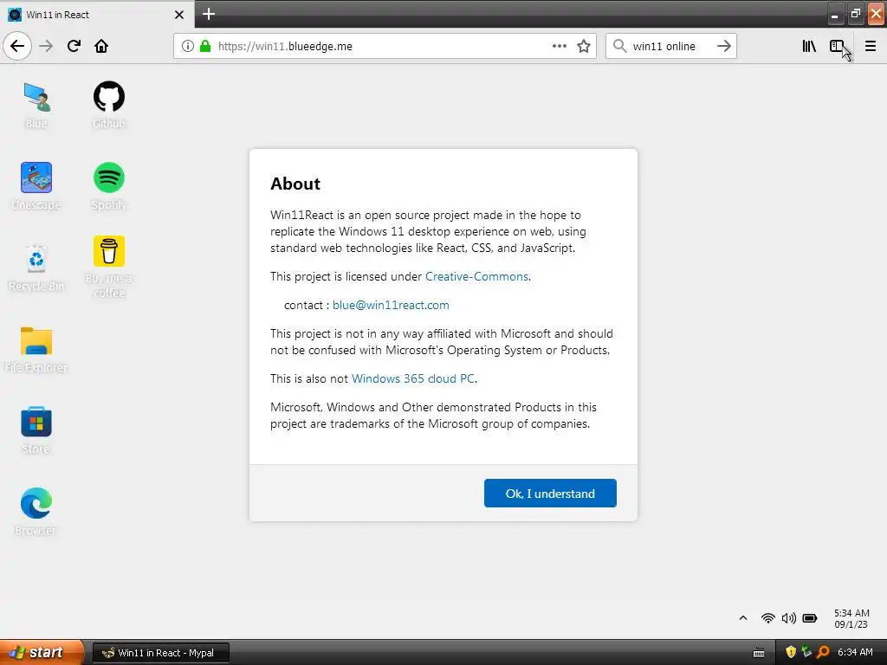Click the magnifier icon in search box

(620, 46)
